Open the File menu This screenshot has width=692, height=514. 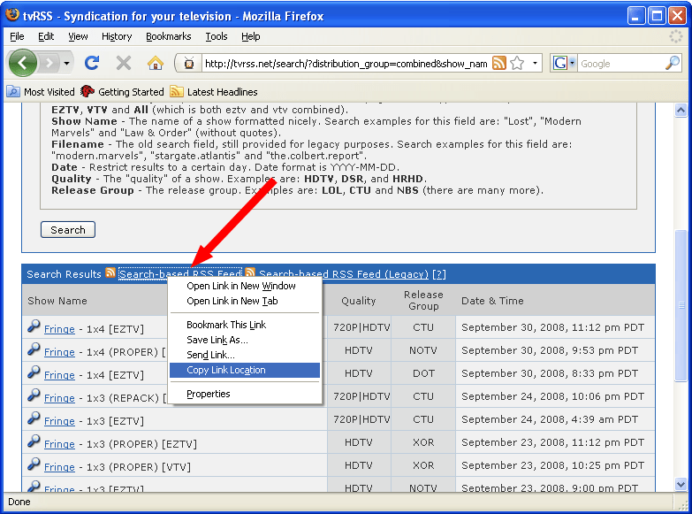click(x=17, y=36)
